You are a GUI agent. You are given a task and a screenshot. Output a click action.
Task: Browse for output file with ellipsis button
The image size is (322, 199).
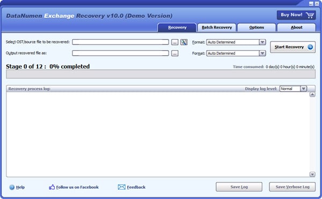click(175, 53)
